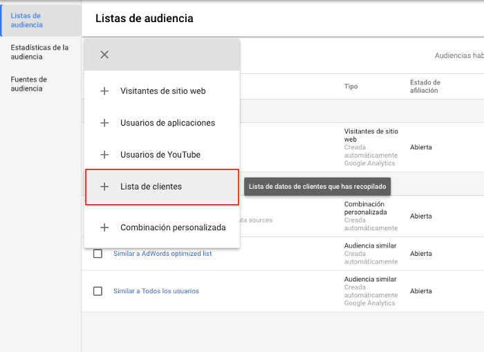Viewport: 484px width, 352px height.
Task: Select Visitantes de sitio web option
Action: 162,91
